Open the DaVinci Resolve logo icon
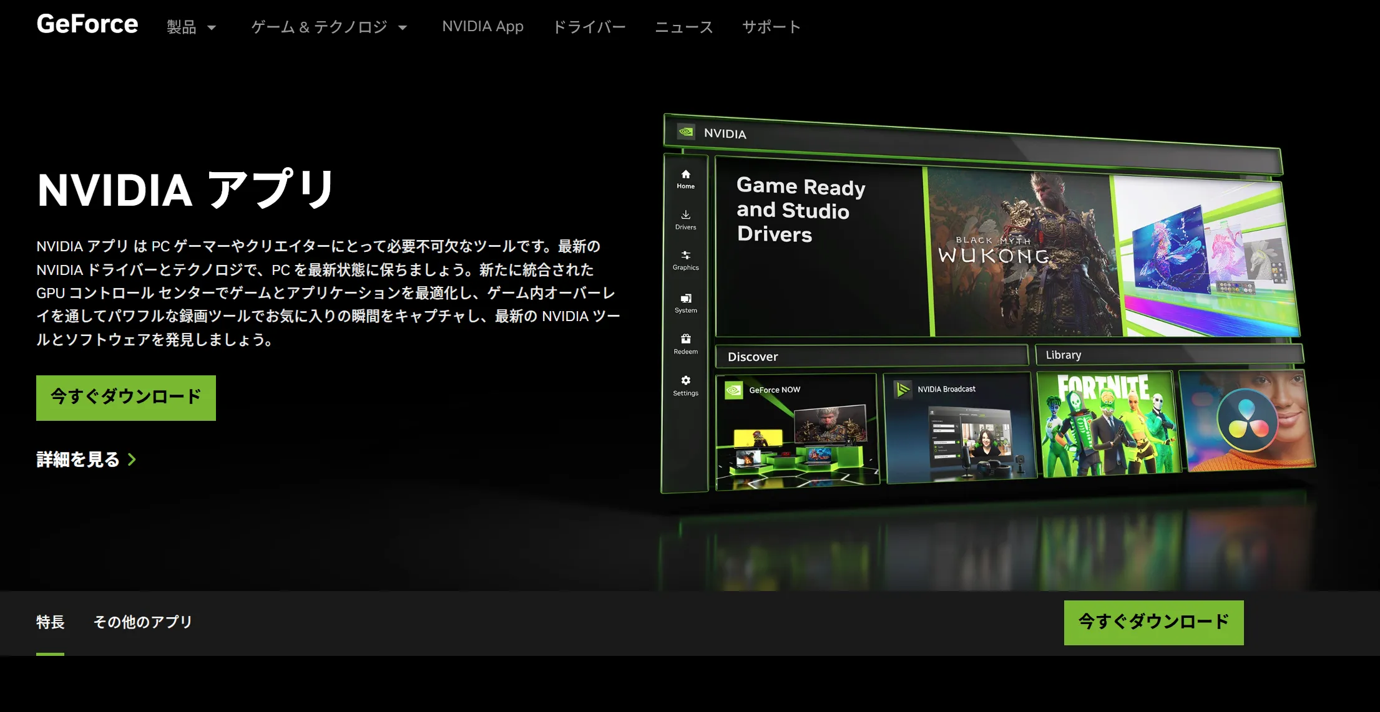 tap(1246, 420)
